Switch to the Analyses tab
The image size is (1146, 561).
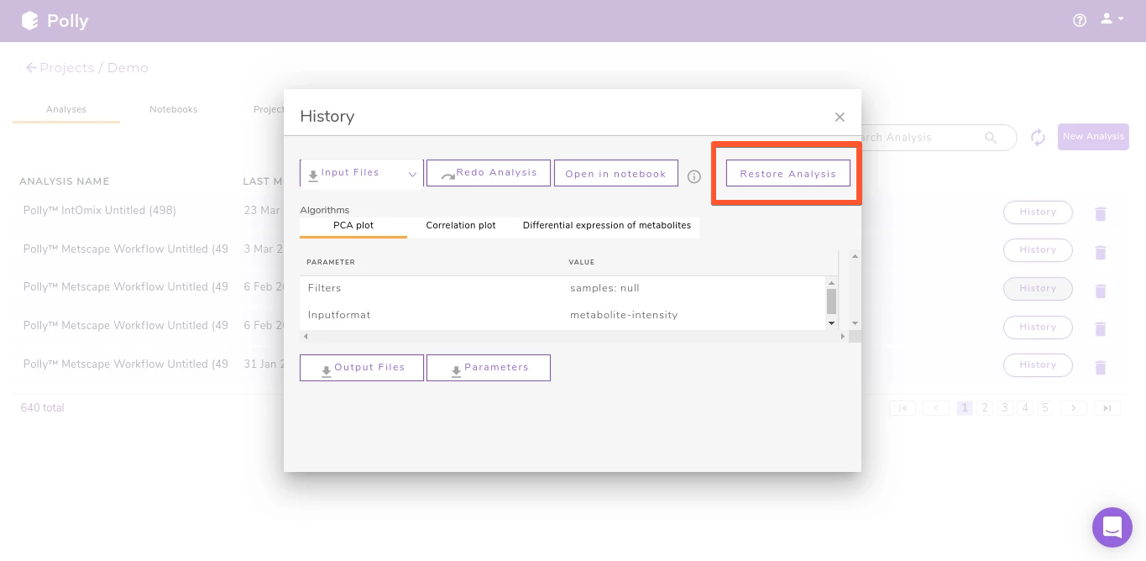click(x=66, y=110)
